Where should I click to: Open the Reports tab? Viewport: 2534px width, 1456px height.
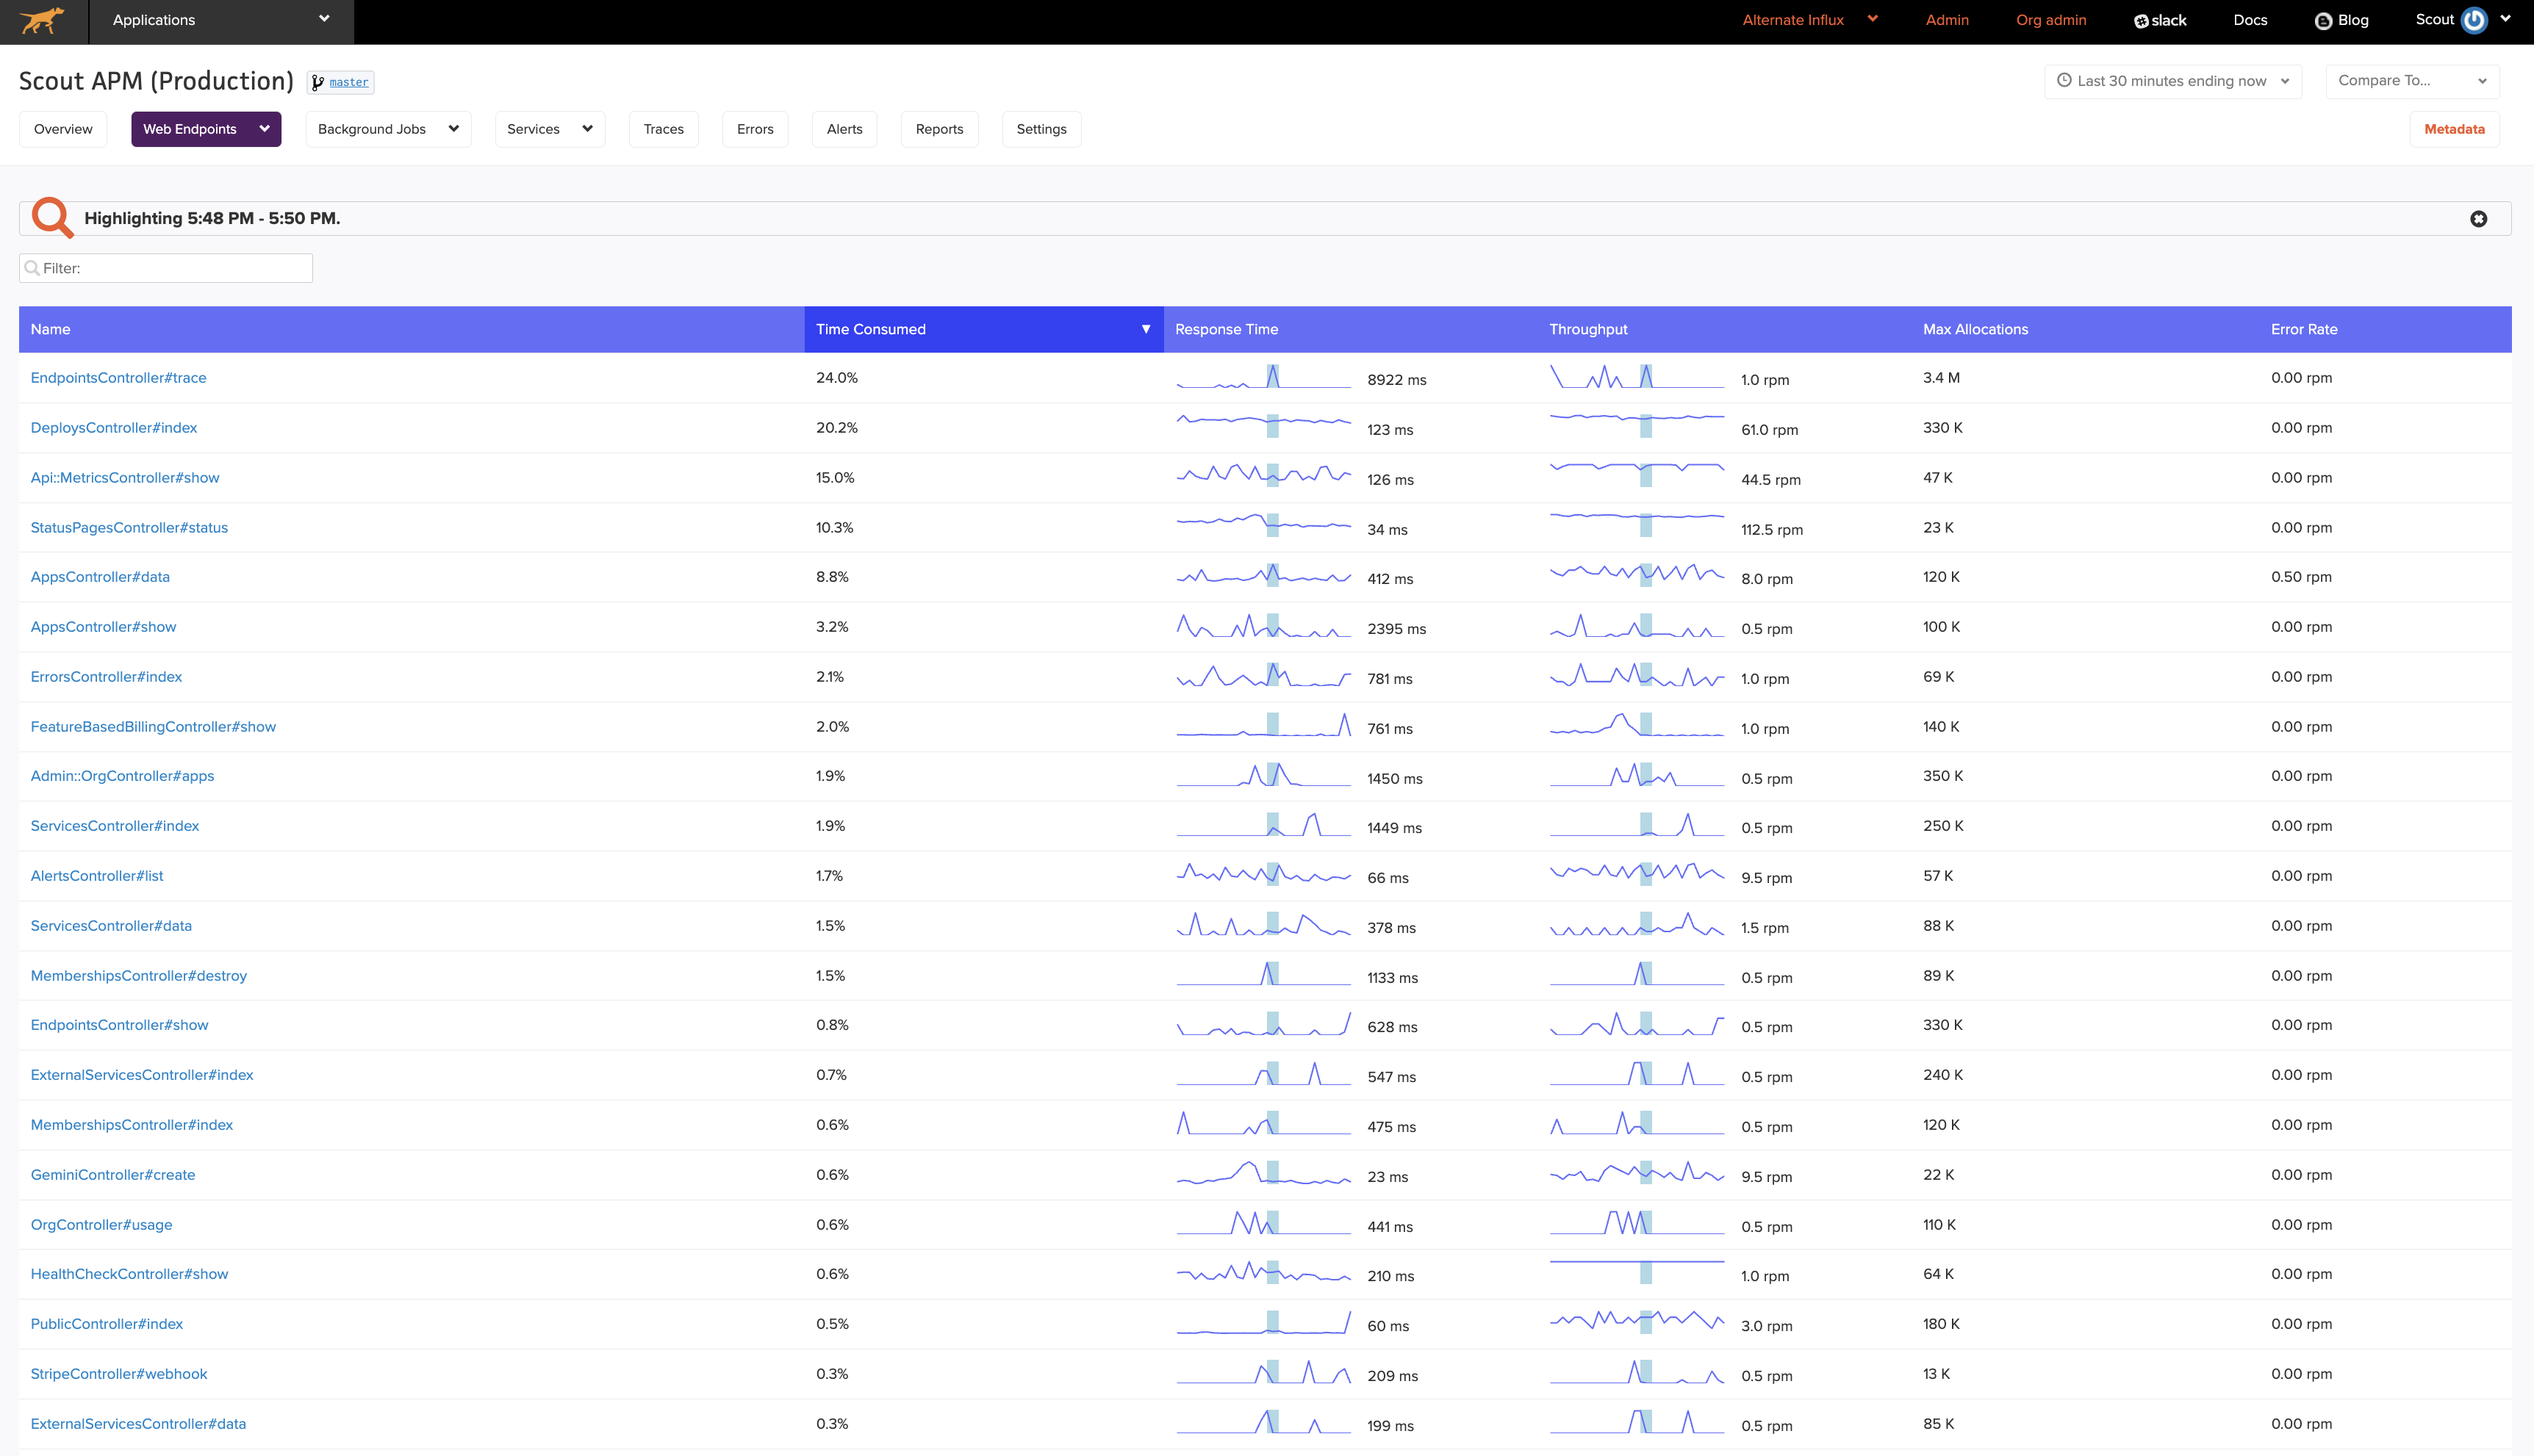(939, 129)
